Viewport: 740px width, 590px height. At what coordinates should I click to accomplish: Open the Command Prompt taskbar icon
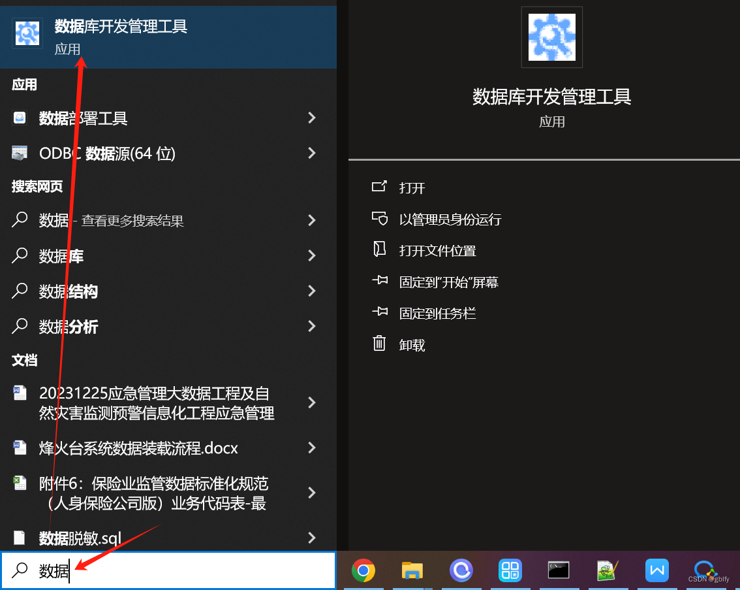559,570
